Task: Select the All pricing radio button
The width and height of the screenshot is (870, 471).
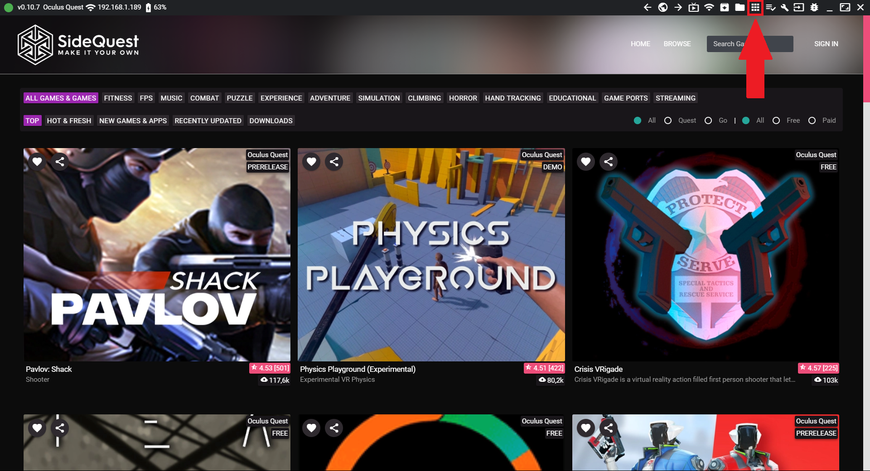Action: coord(746,120)
